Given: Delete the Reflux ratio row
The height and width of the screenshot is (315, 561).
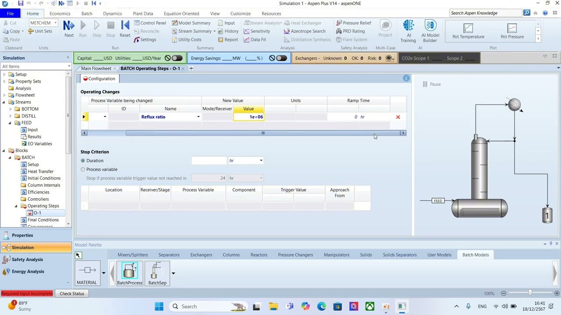Looking at the screenshot, I should pos(398,117).
